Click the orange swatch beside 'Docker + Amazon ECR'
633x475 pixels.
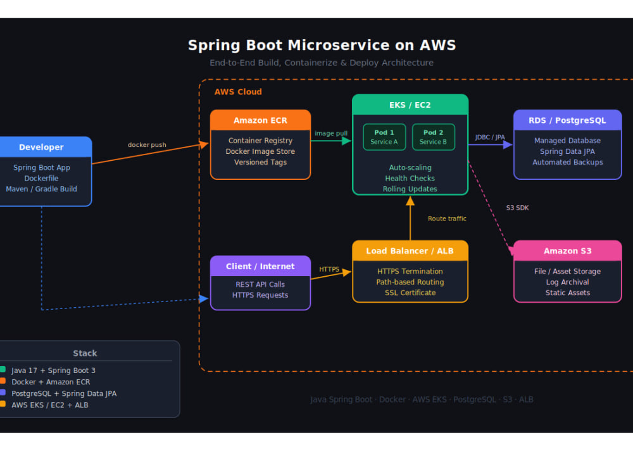(x=3, y=381)
